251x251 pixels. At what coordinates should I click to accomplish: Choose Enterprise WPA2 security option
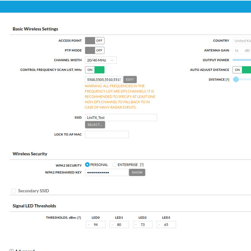(114, 165)
